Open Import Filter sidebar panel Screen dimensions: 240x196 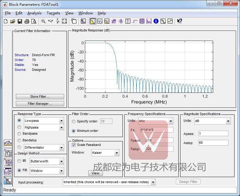(x=8, y=171)
